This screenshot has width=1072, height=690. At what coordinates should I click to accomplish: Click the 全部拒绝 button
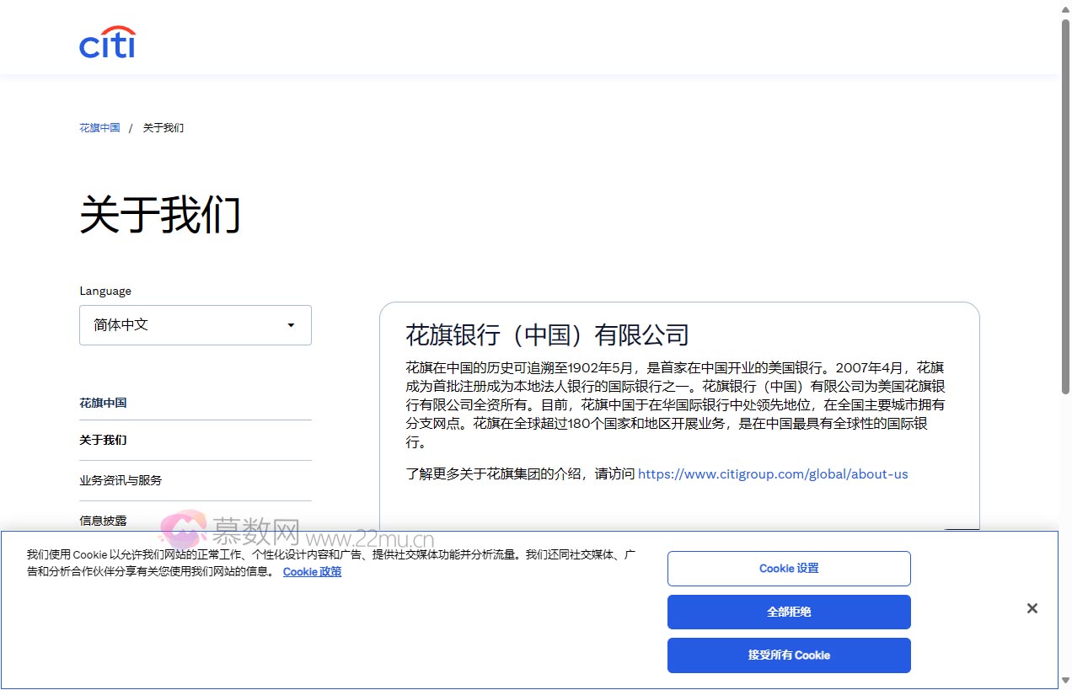click(788, 612)
